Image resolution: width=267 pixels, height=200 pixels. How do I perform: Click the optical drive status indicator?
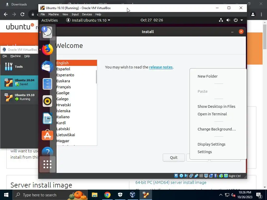pos(181,176)
